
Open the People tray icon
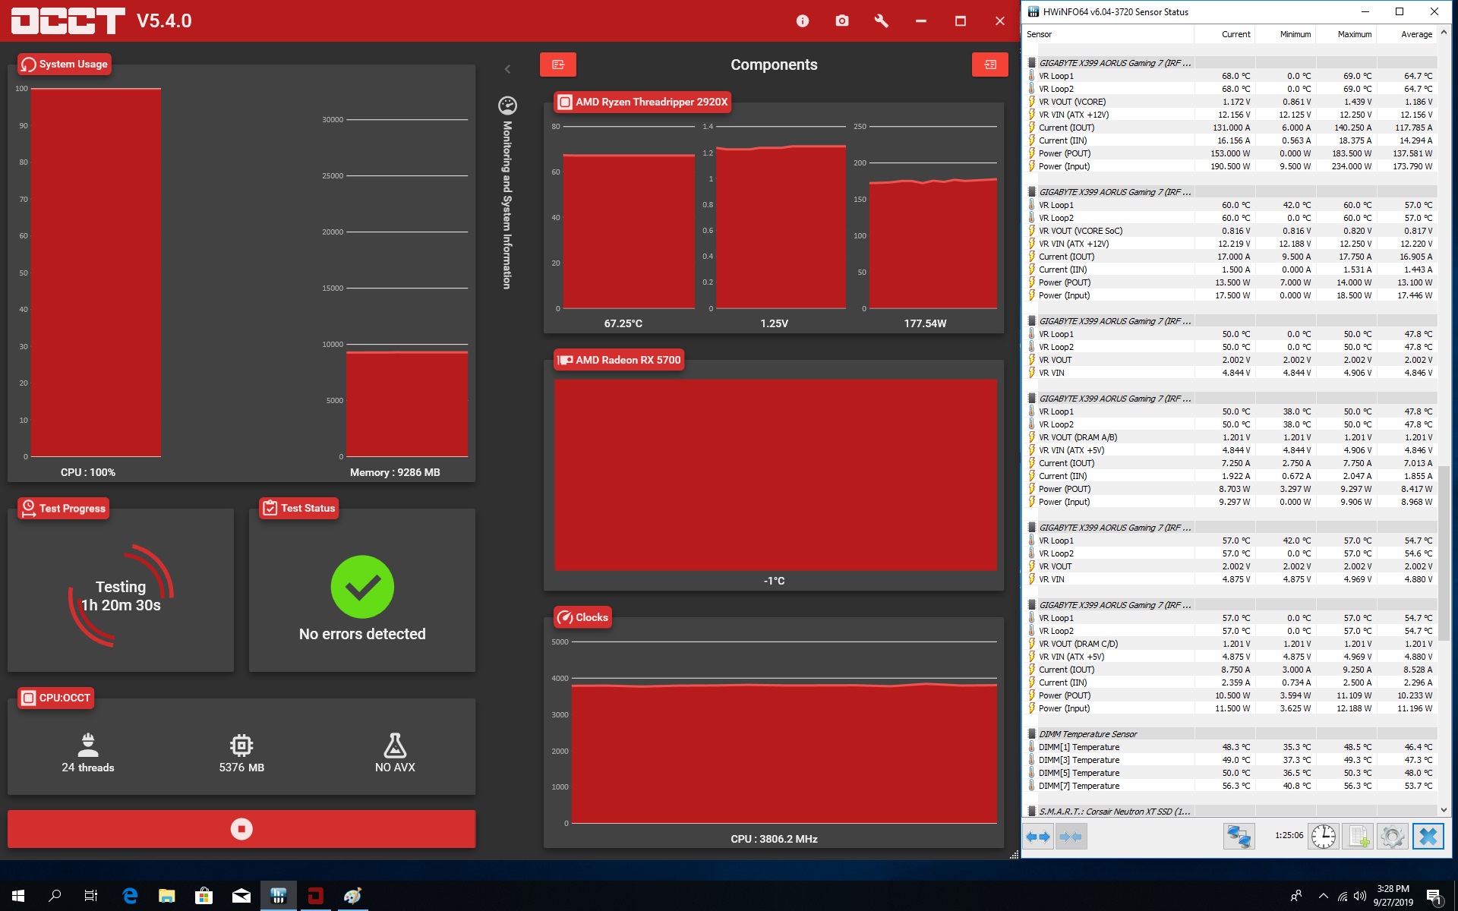[x=1295, y=896]
